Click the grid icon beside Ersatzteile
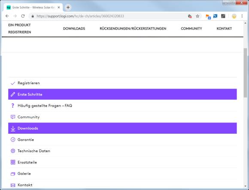Screen dimensions: 249x190 pyautogui.click(x=13, y=162)
